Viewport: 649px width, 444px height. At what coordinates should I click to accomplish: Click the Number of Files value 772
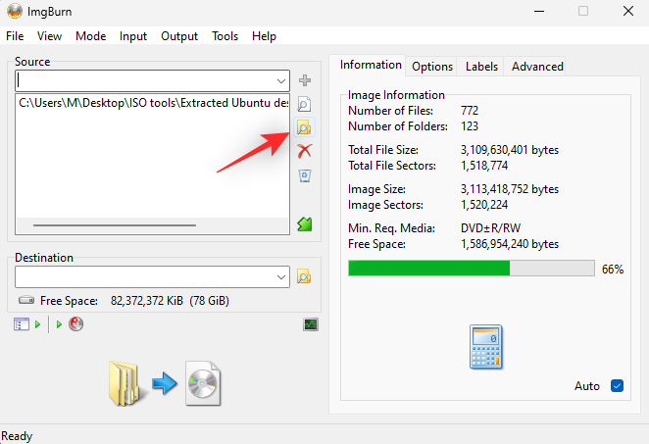pos(470,111)
